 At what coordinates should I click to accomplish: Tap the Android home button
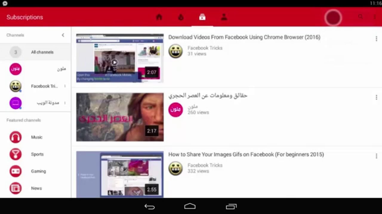(x=190, y=206)
